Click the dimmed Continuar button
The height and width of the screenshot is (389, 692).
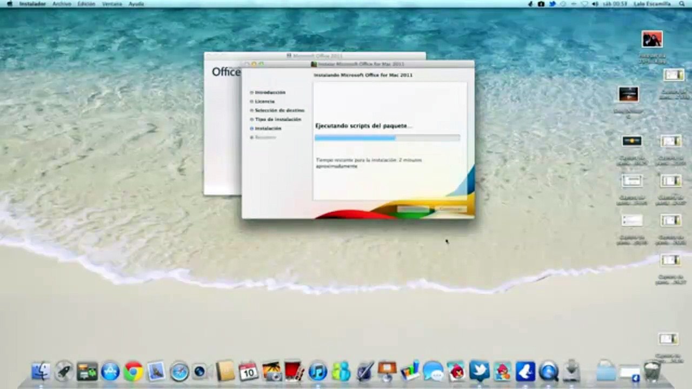point(450,209)
